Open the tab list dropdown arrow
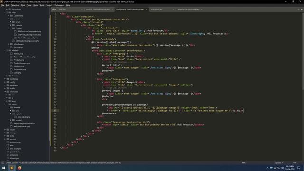304x171 pixels. (302, 9)
